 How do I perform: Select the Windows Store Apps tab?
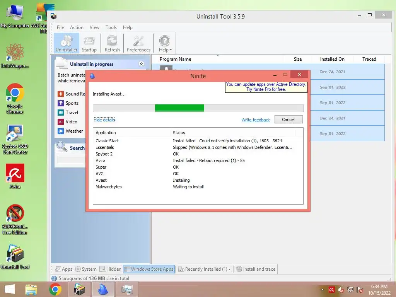[149, 269]
